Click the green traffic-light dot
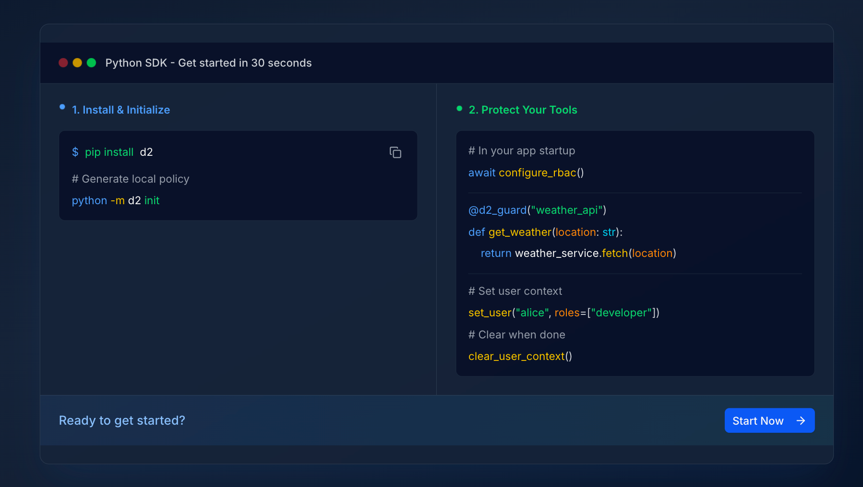Viewport: 863px width, 487px height. tap(91, 62)
